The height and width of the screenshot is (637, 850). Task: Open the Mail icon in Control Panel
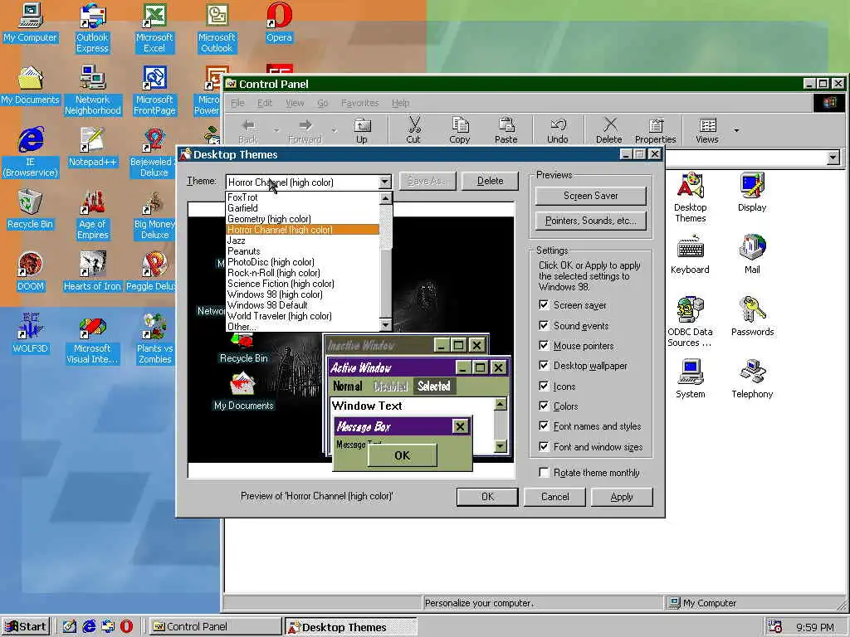(x=752, y=255)
